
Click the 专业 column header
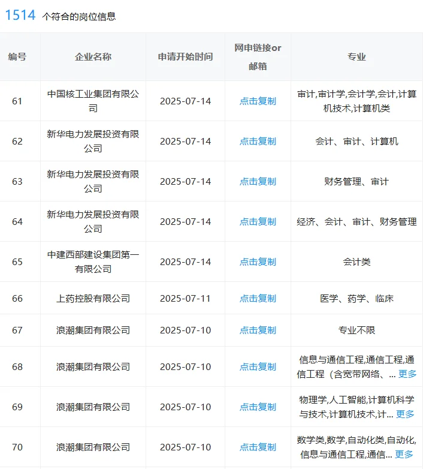click(356, 57)
